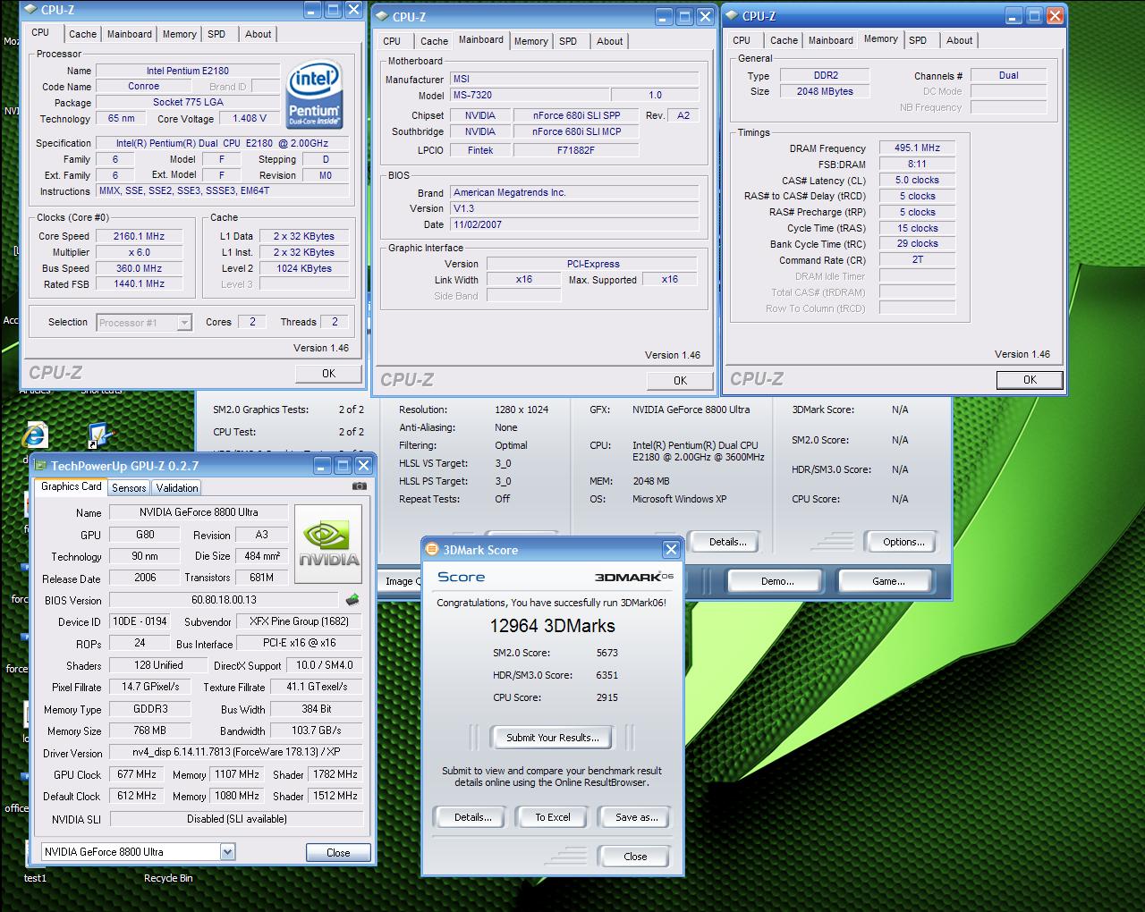Go to Mainboard tab in CPU-Z Memory window
The height and width of the screenshot is (912, 1145).
point(831,40)
